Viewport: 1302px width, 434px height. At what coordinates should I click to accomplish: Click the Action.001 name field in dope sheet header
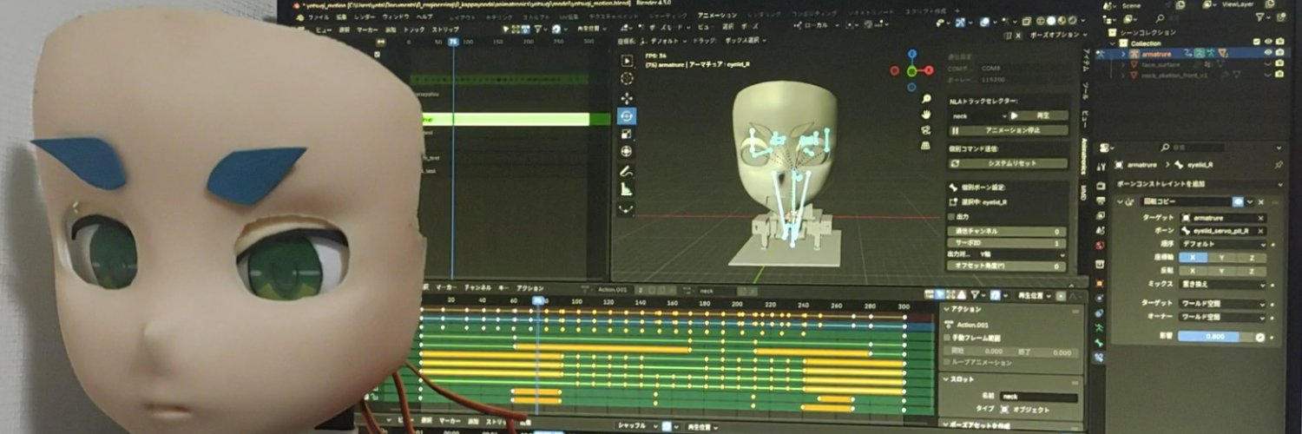point(615,289)
